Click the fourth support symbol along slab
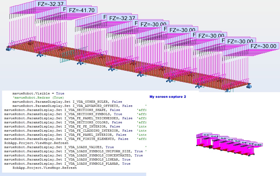The width and height of the screenshot is (280, 176). click(111, 68)
